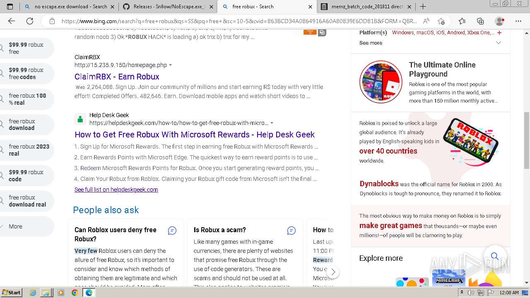Click Can Roblox users deny free Robux question
The image size is (530, 298).
(x=116, y=234)
